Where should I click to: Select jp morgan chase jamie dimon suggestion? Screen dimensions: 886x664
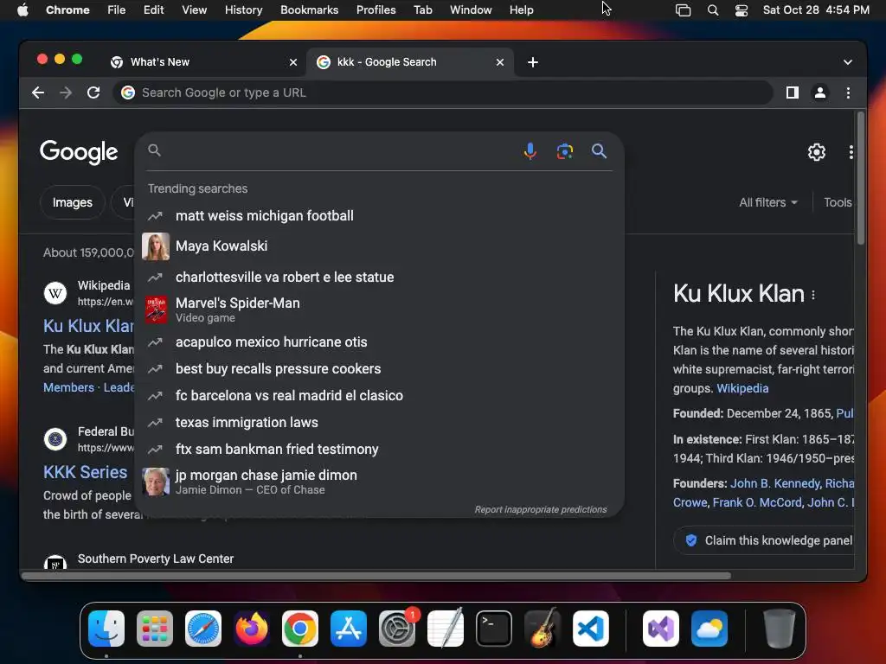point(379,482)
